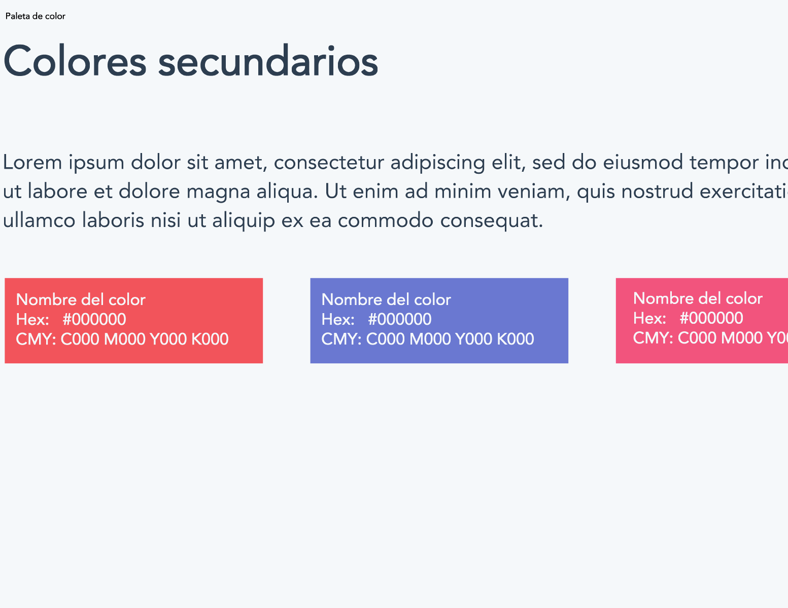Select 'Nombre del color' in blue swatch
Viewport: 788px width, 608px height.
tap(386, 299)
